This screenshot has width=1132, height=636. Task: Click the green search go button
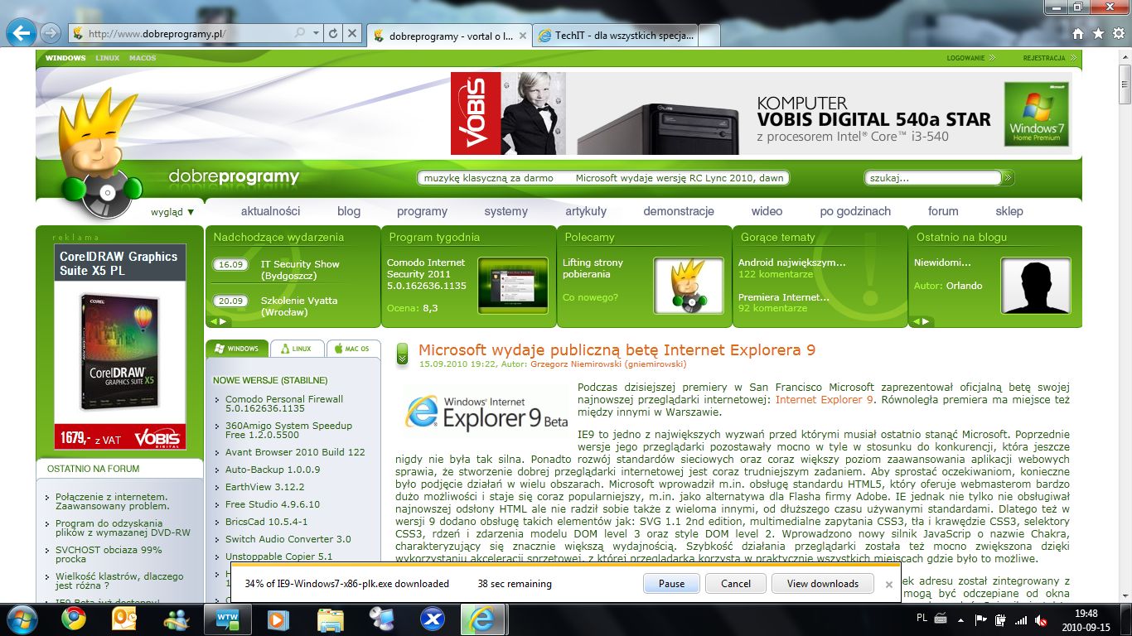[1008, 177]
